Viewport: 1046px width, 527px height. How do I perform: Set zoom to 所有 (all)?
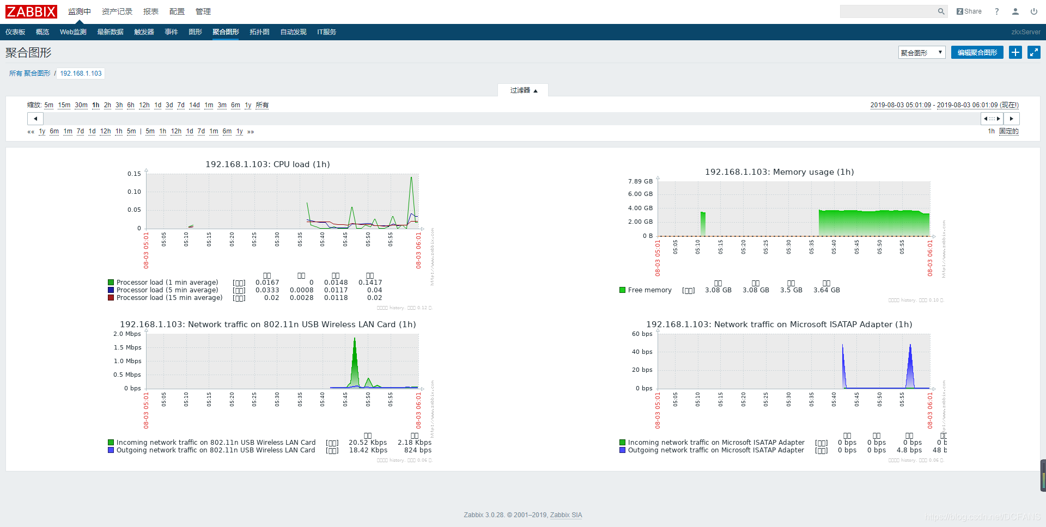[262, 105]
